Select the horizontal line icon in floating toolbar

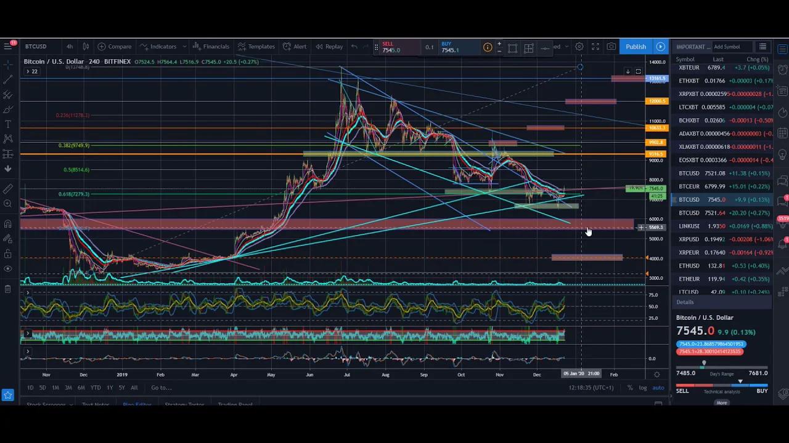tap(545, 48)
